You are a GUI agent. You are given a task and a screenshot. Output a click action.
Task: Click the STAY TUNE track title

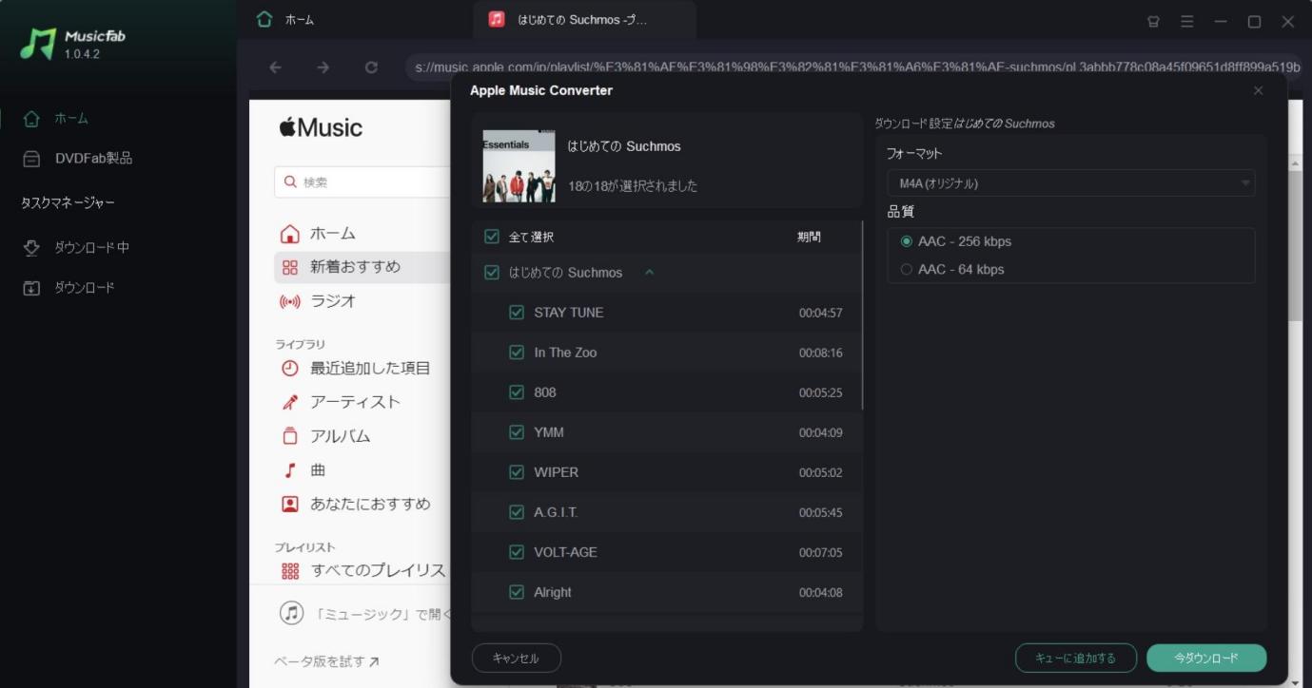[569, 313]
